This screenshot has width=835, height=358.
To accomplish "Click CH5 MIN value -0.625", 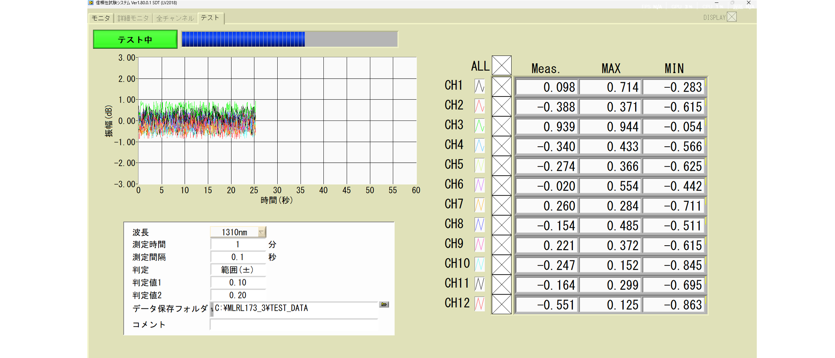I will [x=674, y=166].
